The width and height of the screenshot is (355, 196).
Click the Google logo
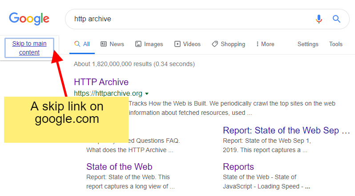29,19
